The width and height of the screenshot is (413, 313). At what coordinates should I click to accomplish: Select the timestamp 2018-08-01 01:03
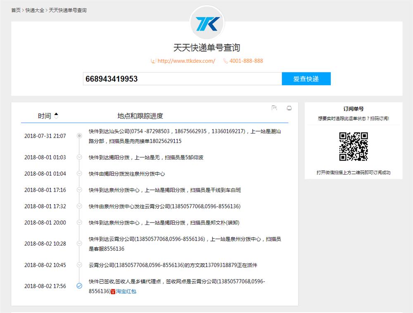point(45,158)
